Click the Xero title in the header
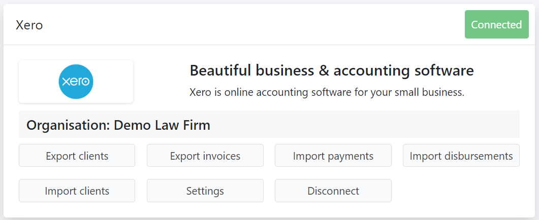The width and height of the screenshot is (539, 220). [x=29, y=25]
